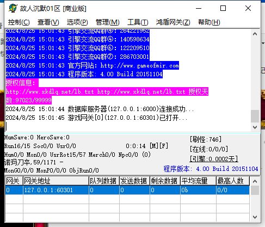Click the [F] indicator
The width and height of the screenshot is (265, 227).
(164, 146)
